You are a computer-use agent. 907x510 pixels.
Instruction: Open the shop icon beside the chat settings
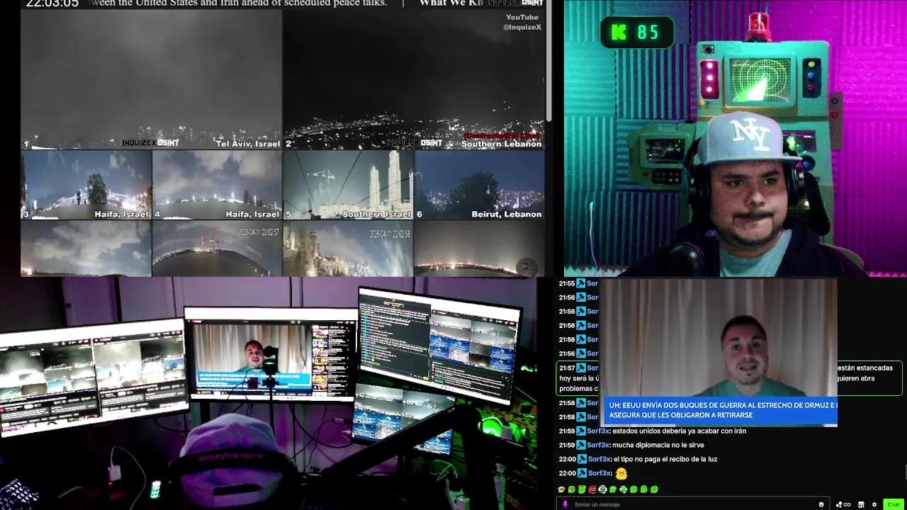coord(861,504)
